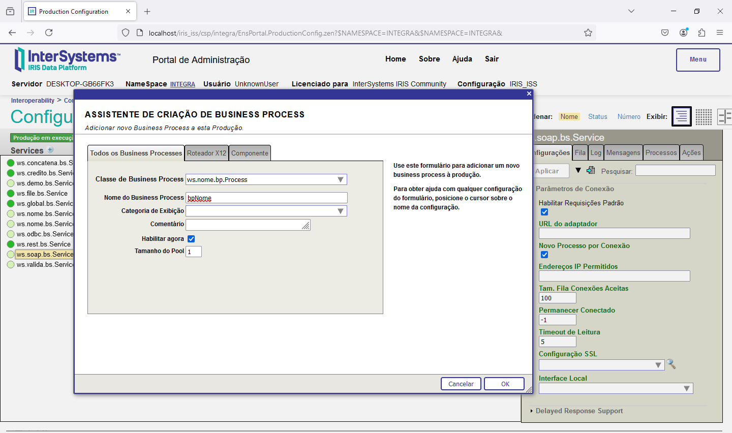Open the Mensagens tab
Screen dimensions: 732x433
click(623, 152)
